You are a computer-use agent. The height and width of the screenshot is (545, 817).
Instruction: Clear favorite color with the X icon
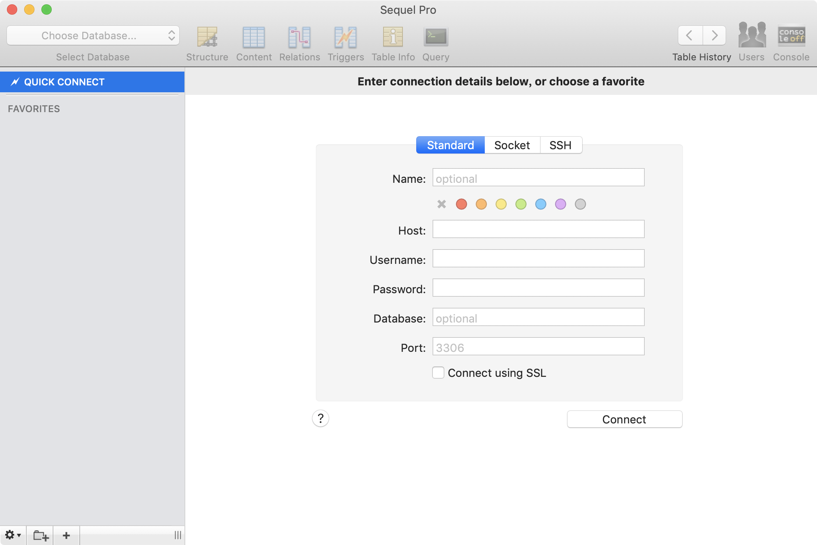click(x=441, y=204)
